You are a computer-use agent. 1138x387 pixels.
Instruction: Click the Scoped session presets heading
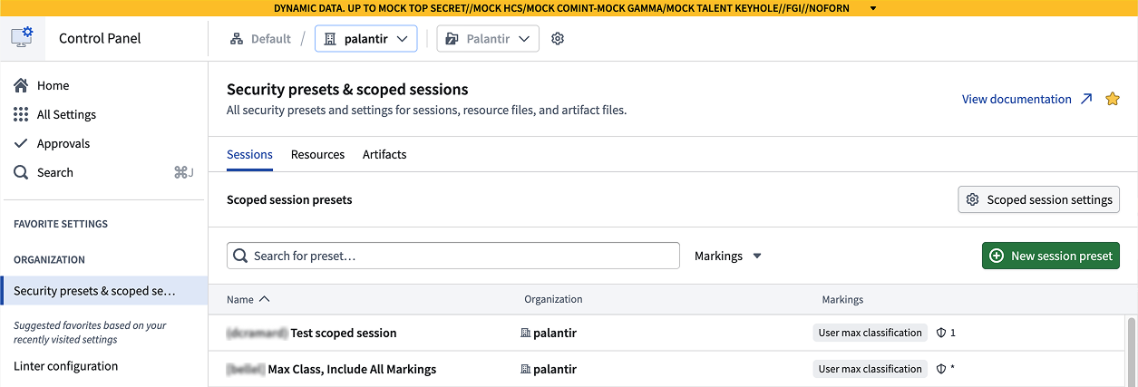(x=289, y=199)
